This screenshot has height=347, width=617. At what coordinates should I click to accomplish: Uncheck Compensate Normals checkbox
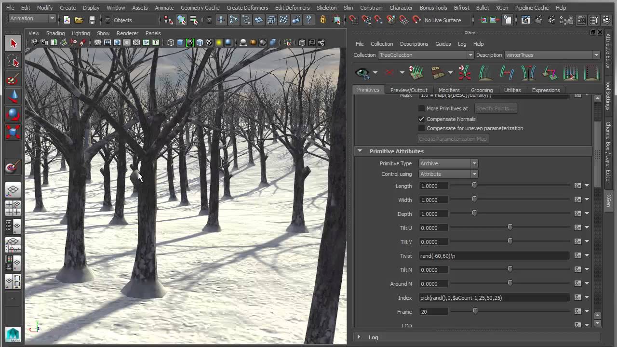(x=422, y=119)
